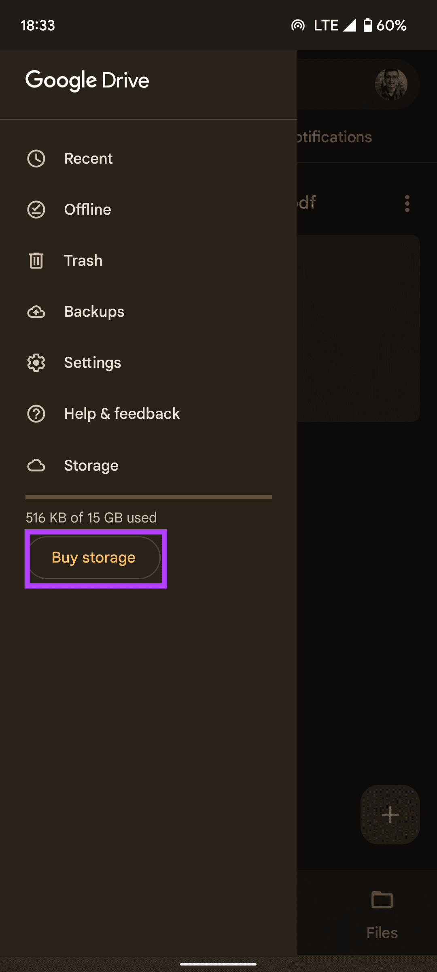Go to Trash
Viewport: 437px width, 972px height.
[x=83, y=260]
